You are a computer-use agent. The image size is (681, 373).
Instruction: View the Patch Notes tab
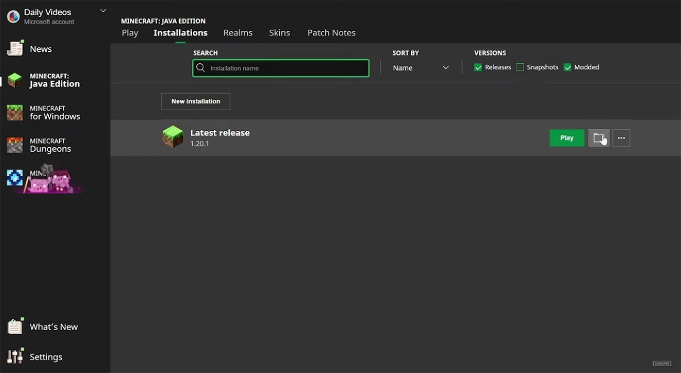click(332, 32)
